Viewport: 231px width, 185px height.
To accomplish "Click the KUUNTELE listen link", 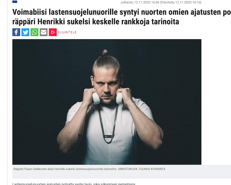I will pyautogui.click(x=67, y=32).
